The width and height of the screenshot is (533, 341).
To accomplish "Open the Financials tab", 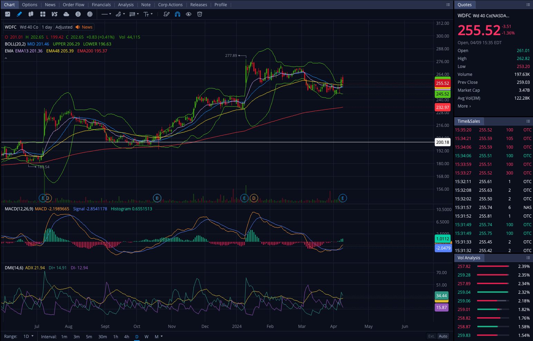I will 101,4.
